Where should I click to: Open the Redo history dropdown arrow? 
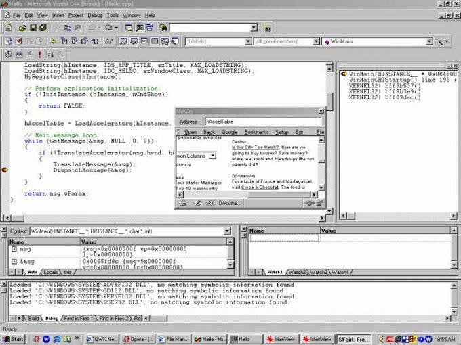pos(117,28)
